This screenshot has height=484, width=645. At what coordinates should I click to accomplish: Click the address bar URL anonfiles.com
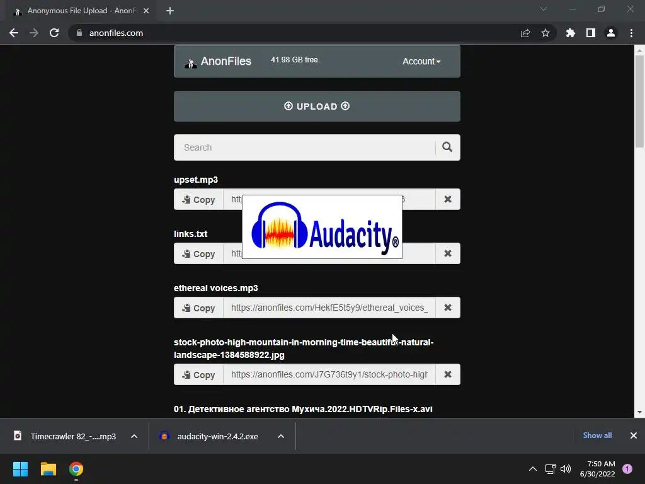coord(116,33)
